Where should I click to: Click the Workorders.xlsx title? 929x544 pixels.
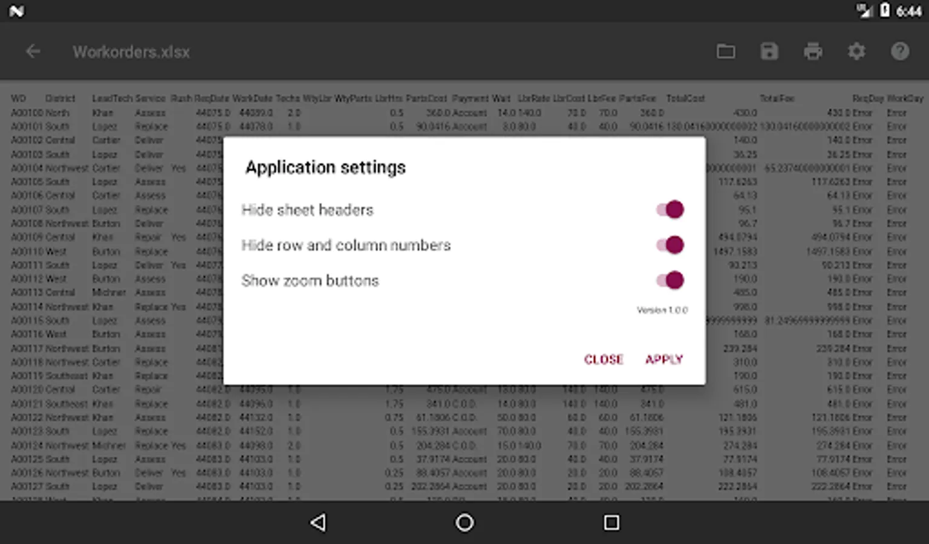[131, 52]
